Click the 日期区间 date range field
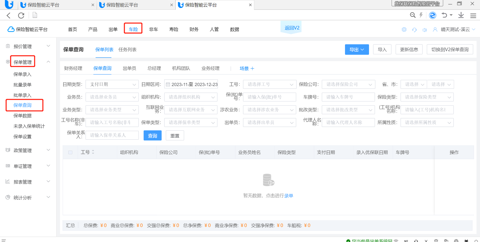 (x=191, y=84)
